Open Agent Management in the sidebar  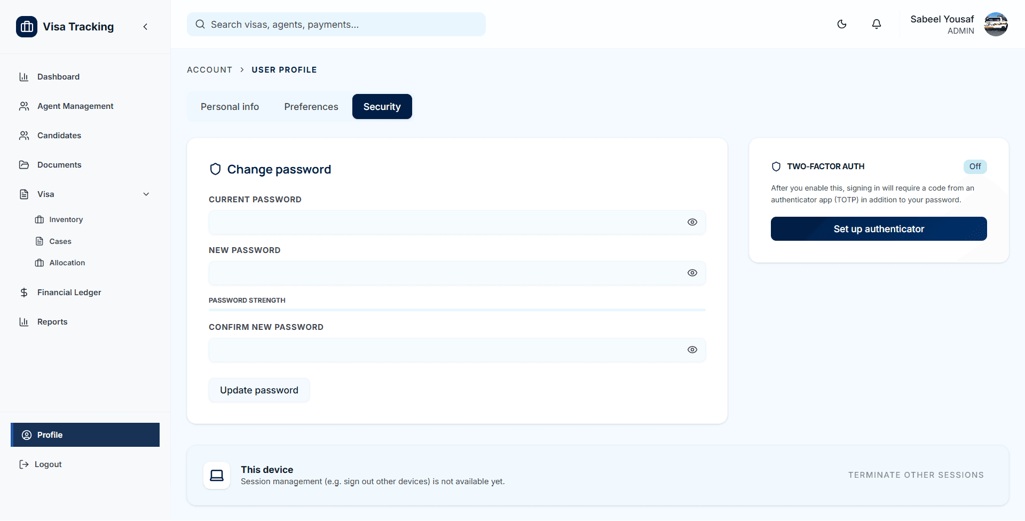(x=85, y=106)
